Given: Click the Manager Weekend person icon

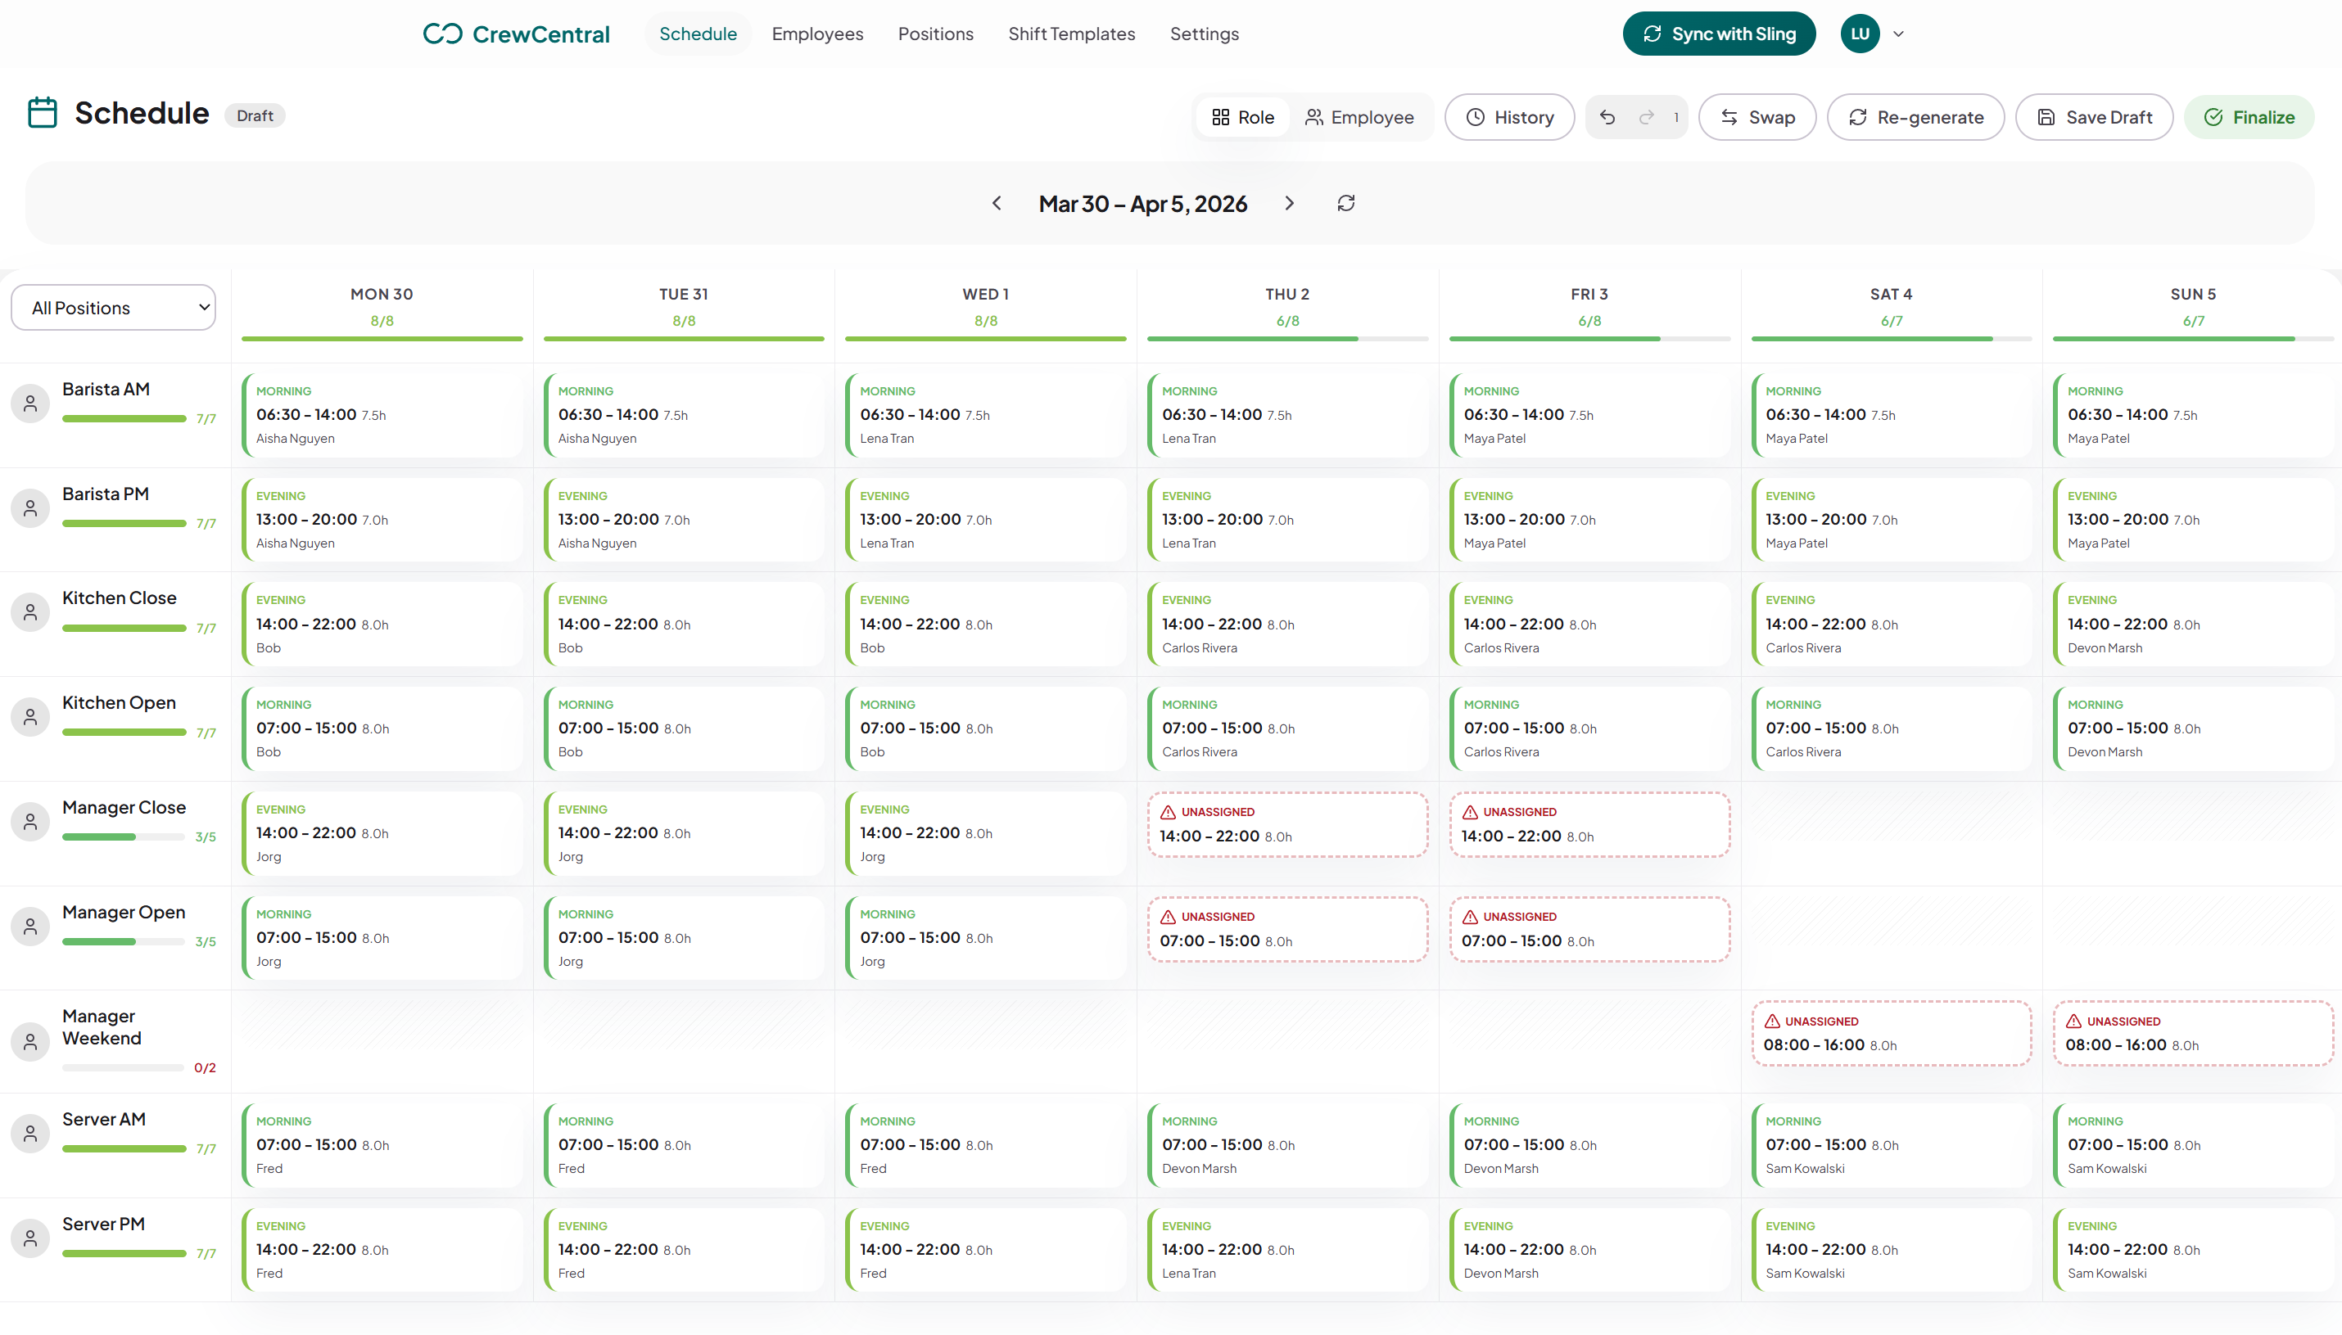Looking at the screenshot, I should coord(30,1042).
